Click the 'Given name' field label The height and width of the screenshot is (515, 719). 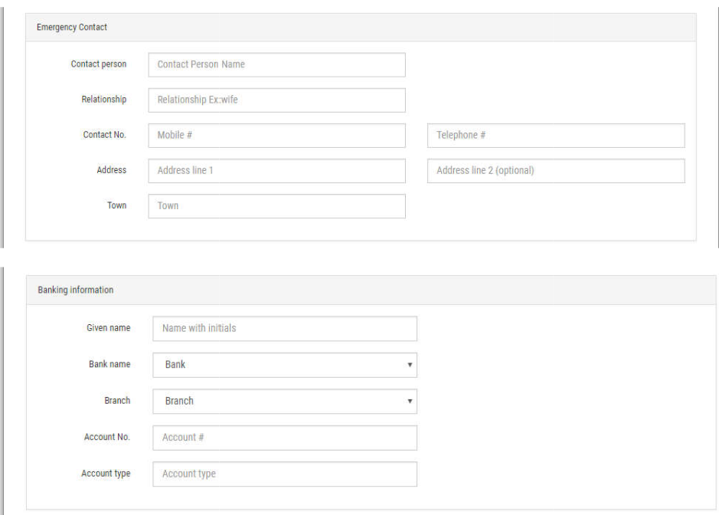pyautogui.click(x=108, y=328)
